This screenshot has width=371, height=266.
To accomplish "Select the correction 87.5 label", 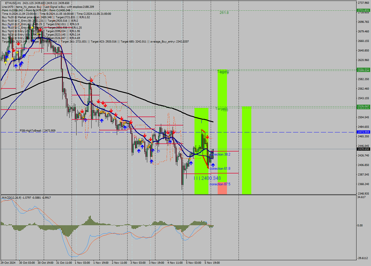I will pyautogui.click(x=220, y=184).
